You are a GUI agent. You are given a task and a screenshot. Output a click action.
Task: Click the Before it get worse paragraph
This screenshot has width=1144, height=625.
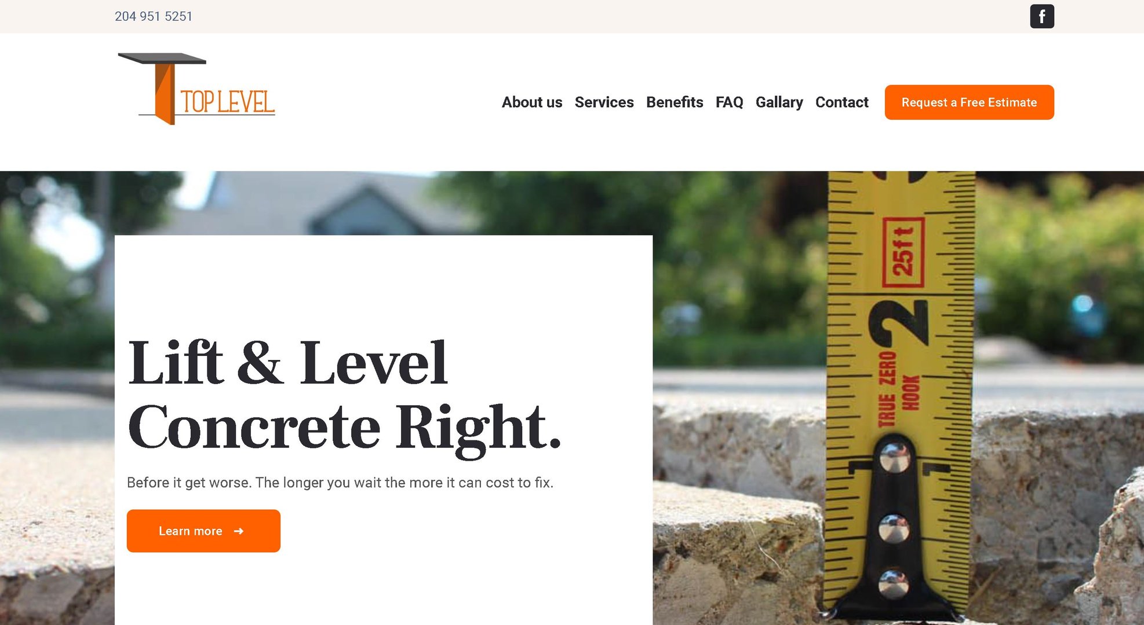340,483
